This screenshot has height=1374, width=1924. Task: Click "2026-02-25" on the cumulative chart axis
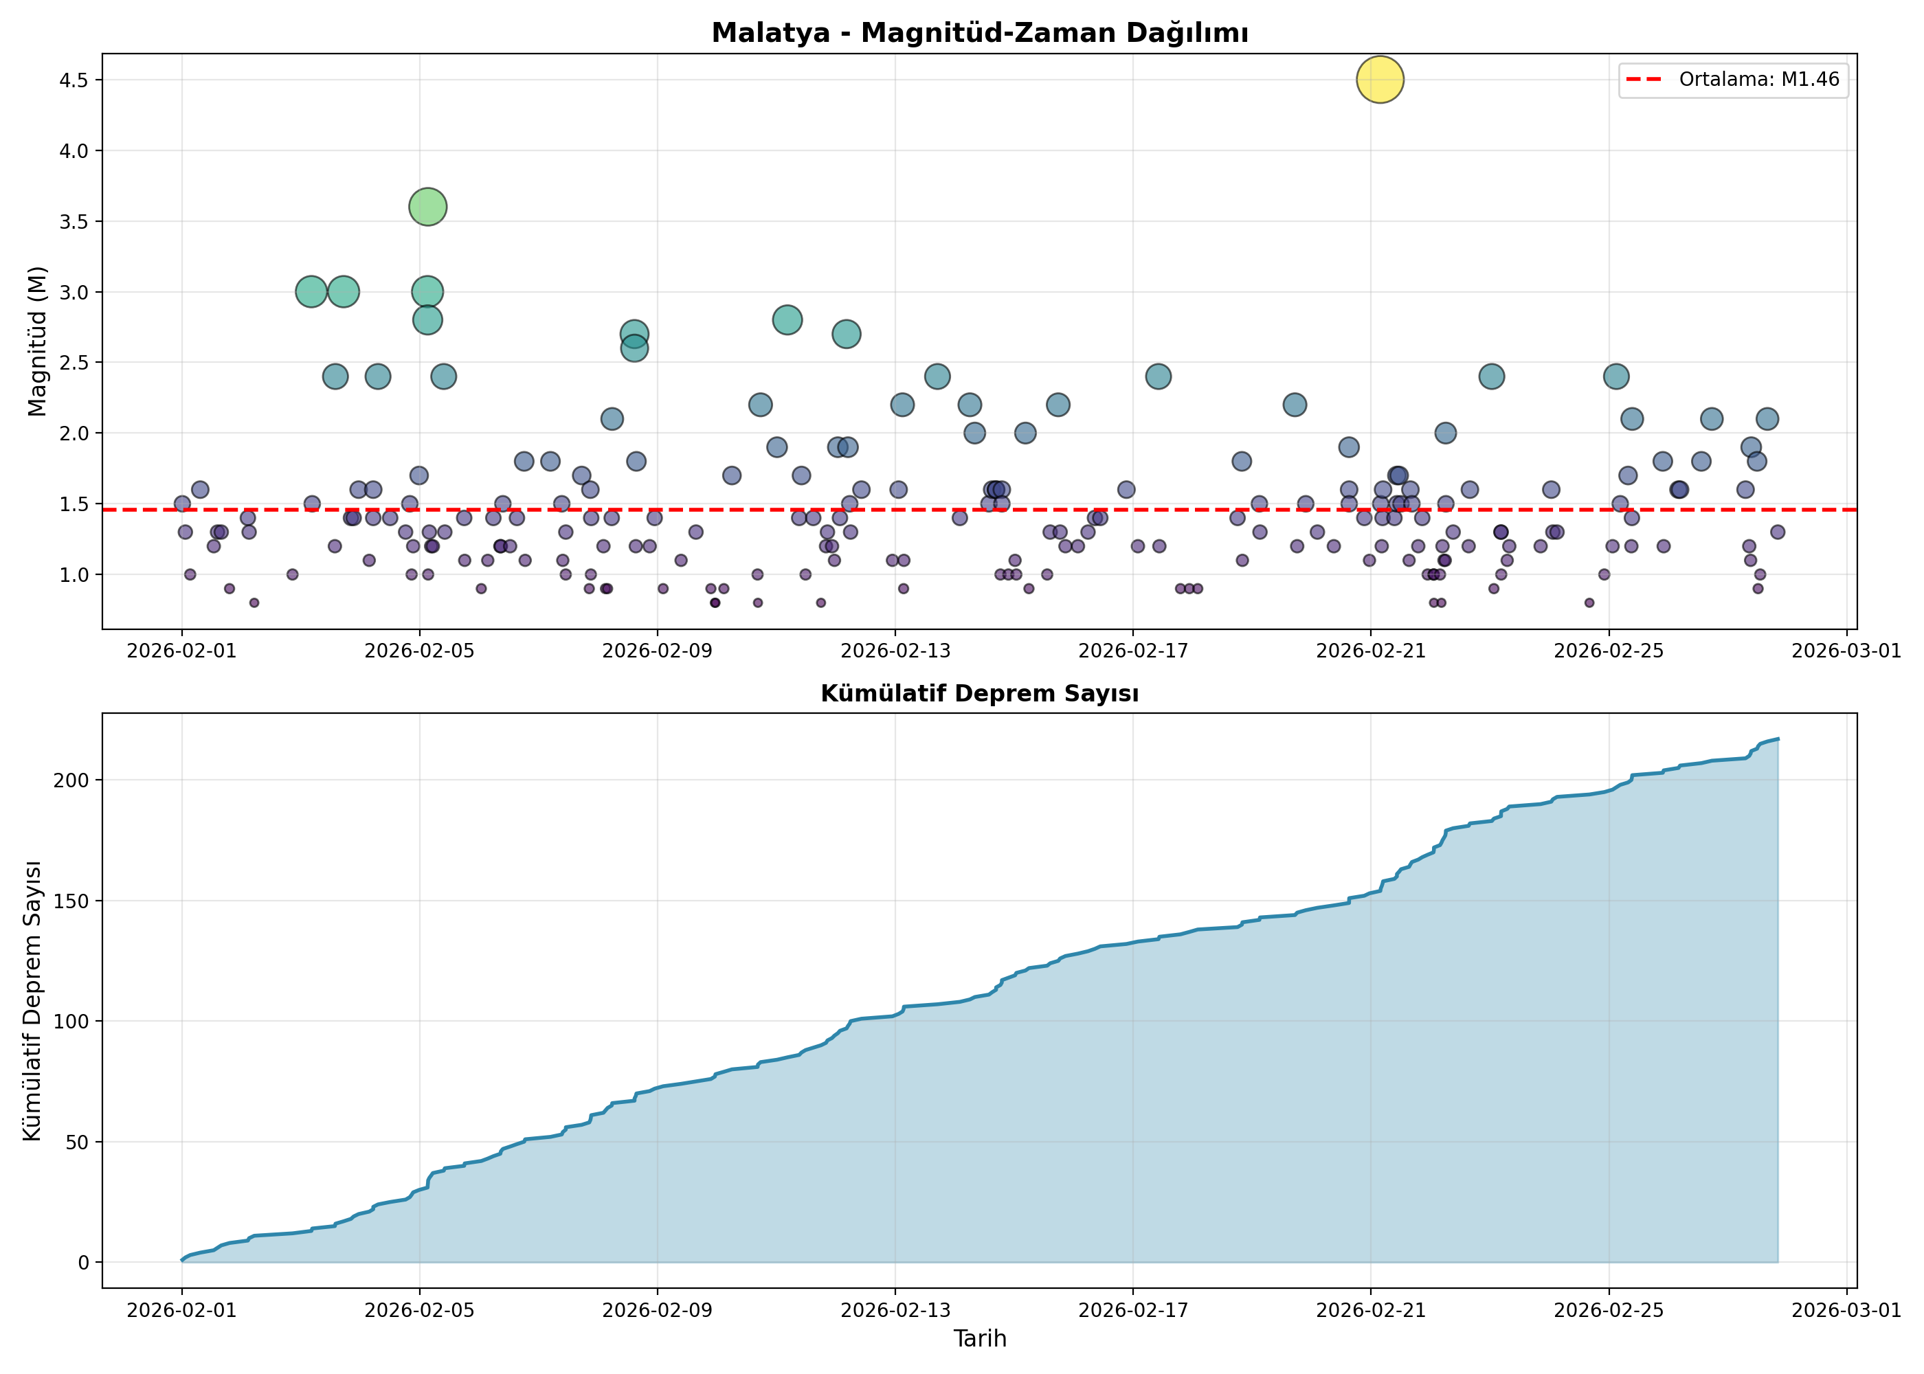pyautogui.click(x=1609, y=1311)
